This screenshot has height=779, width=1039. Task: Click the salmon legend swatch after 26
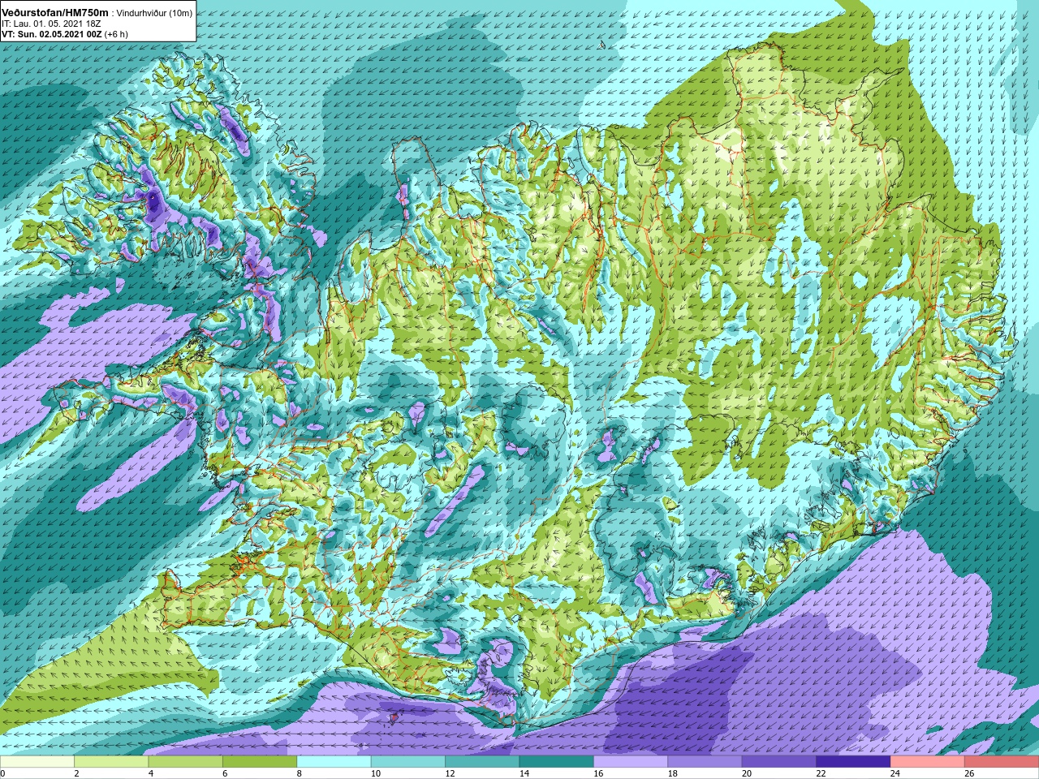tap(1002, 762)
